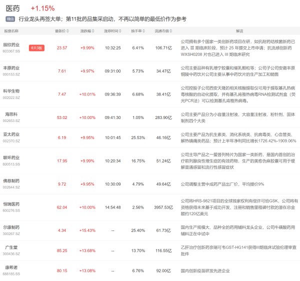The height and width of the screenshot is (281, 300).
Task: Click stock code 688185.SS
Action: click(x=11, y=274)
